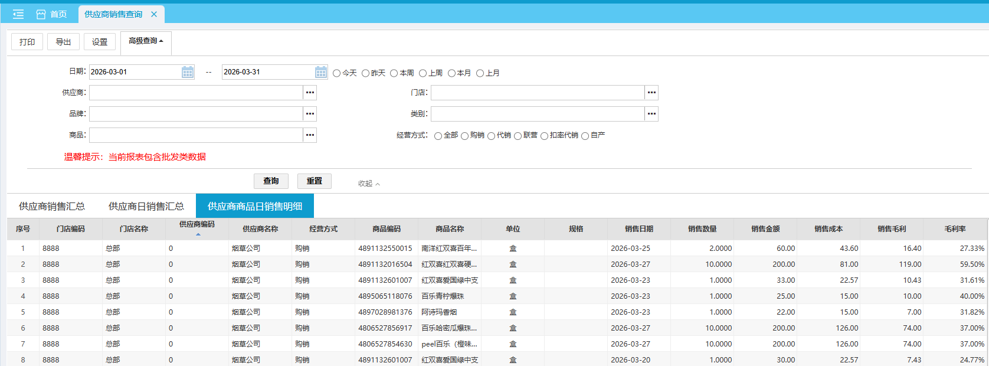Image resolution: width=989 pixels, height=366 pixels.
Task: Sort by the 供应商编码 column header
Action: (197, 225)
